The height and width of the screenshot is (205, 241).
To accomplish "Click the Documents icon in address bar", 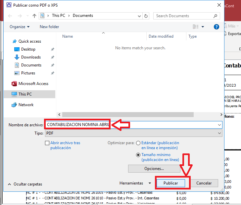I will tap(42, 16).
